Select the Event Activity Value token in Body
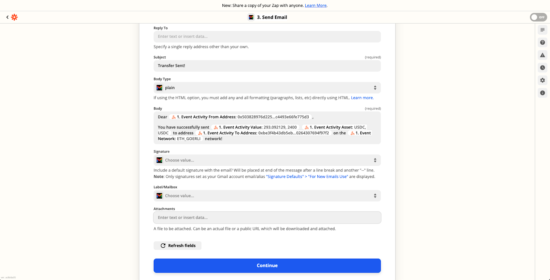This screenshot has width=550, height=280. coord(256,127)
